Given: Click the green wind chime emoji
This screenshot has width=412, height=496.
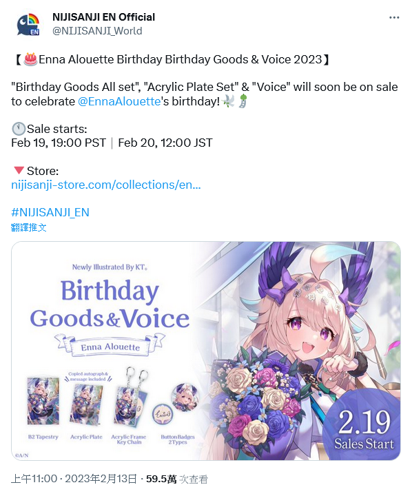Looking at the screenshot, I should [x=243, y=101].
